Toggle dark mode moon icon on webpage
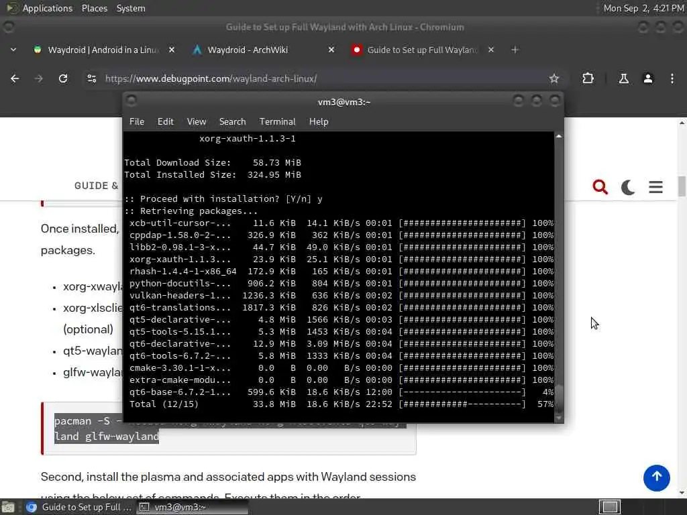The width and height of the screenshot is (687, 515). point(628,187)
